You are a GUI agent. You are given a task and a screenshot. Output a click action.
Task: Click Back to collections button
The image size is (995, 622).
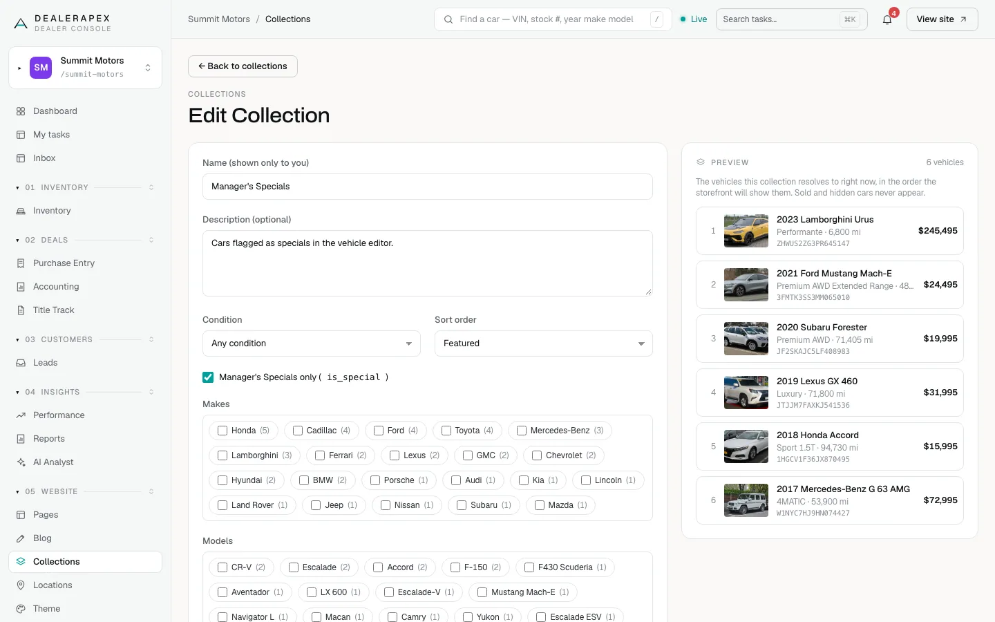(243, 66)
